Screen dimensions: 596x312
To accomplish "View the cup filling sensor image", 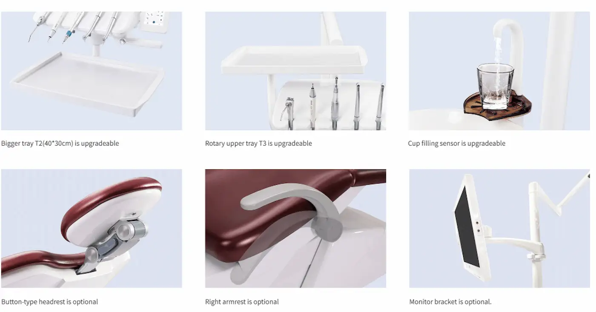I will click(499, 71).
